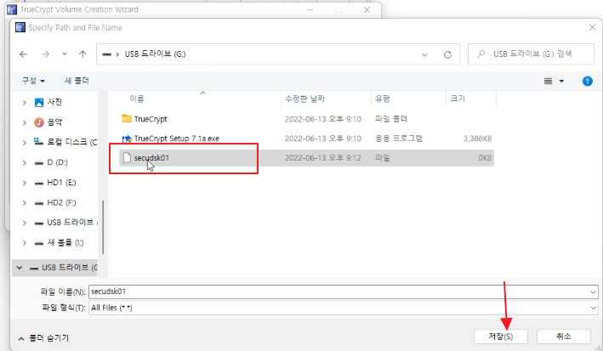Sort by 크기 column header

tap(458, 99)
